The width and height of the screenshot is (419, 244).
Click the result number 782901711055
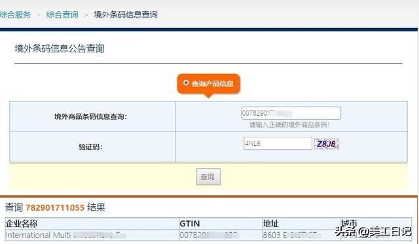[x=55, y=207]
